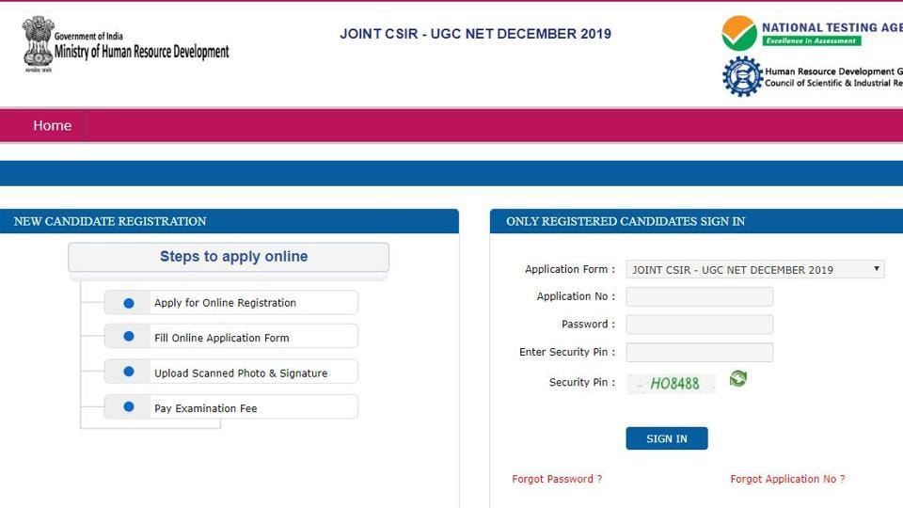Click bullet beside Pay Examination Fee

(x=129, y=408)
